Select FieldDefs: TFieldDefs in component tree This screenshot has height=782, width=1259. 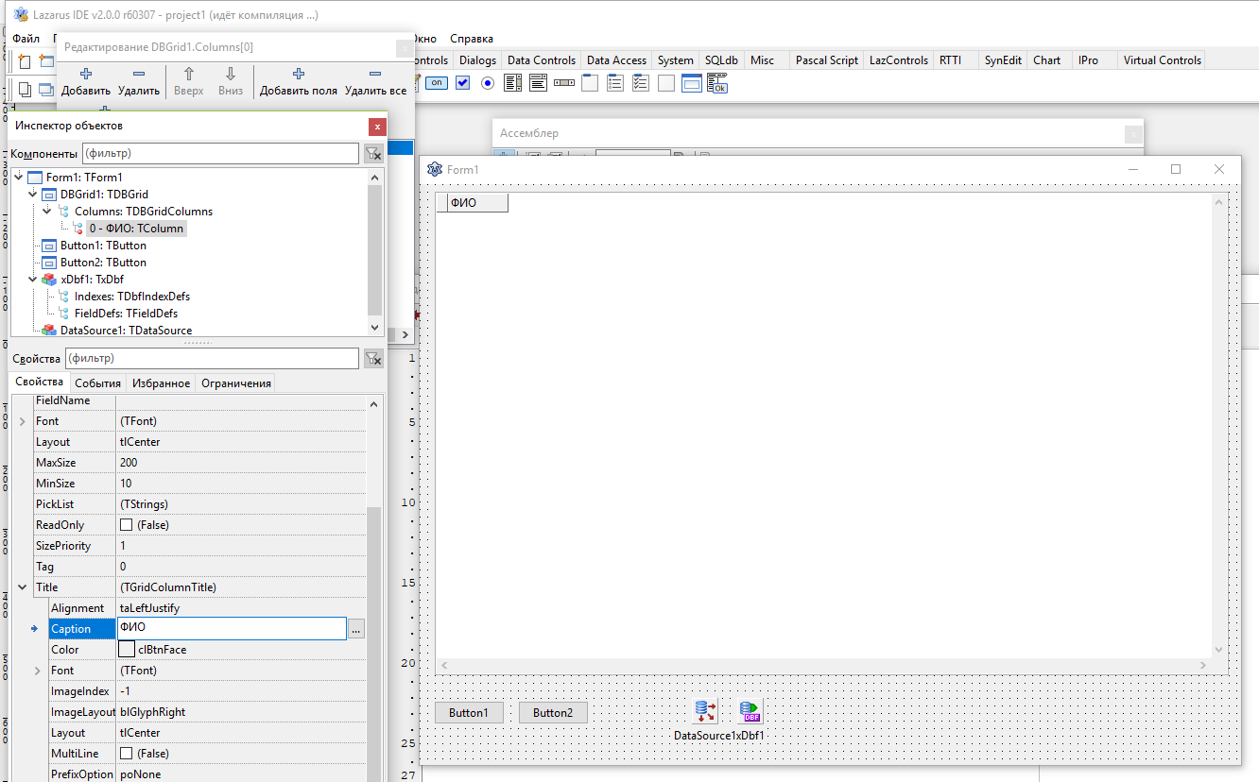[x=126, y=314]
